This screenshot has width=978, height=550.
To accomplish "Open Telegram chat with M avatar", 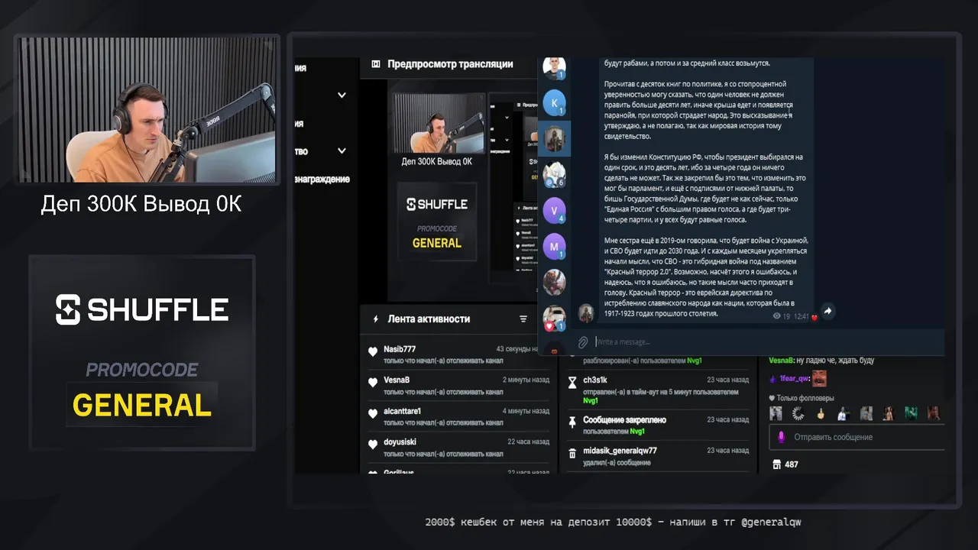I will pos(554,246).
